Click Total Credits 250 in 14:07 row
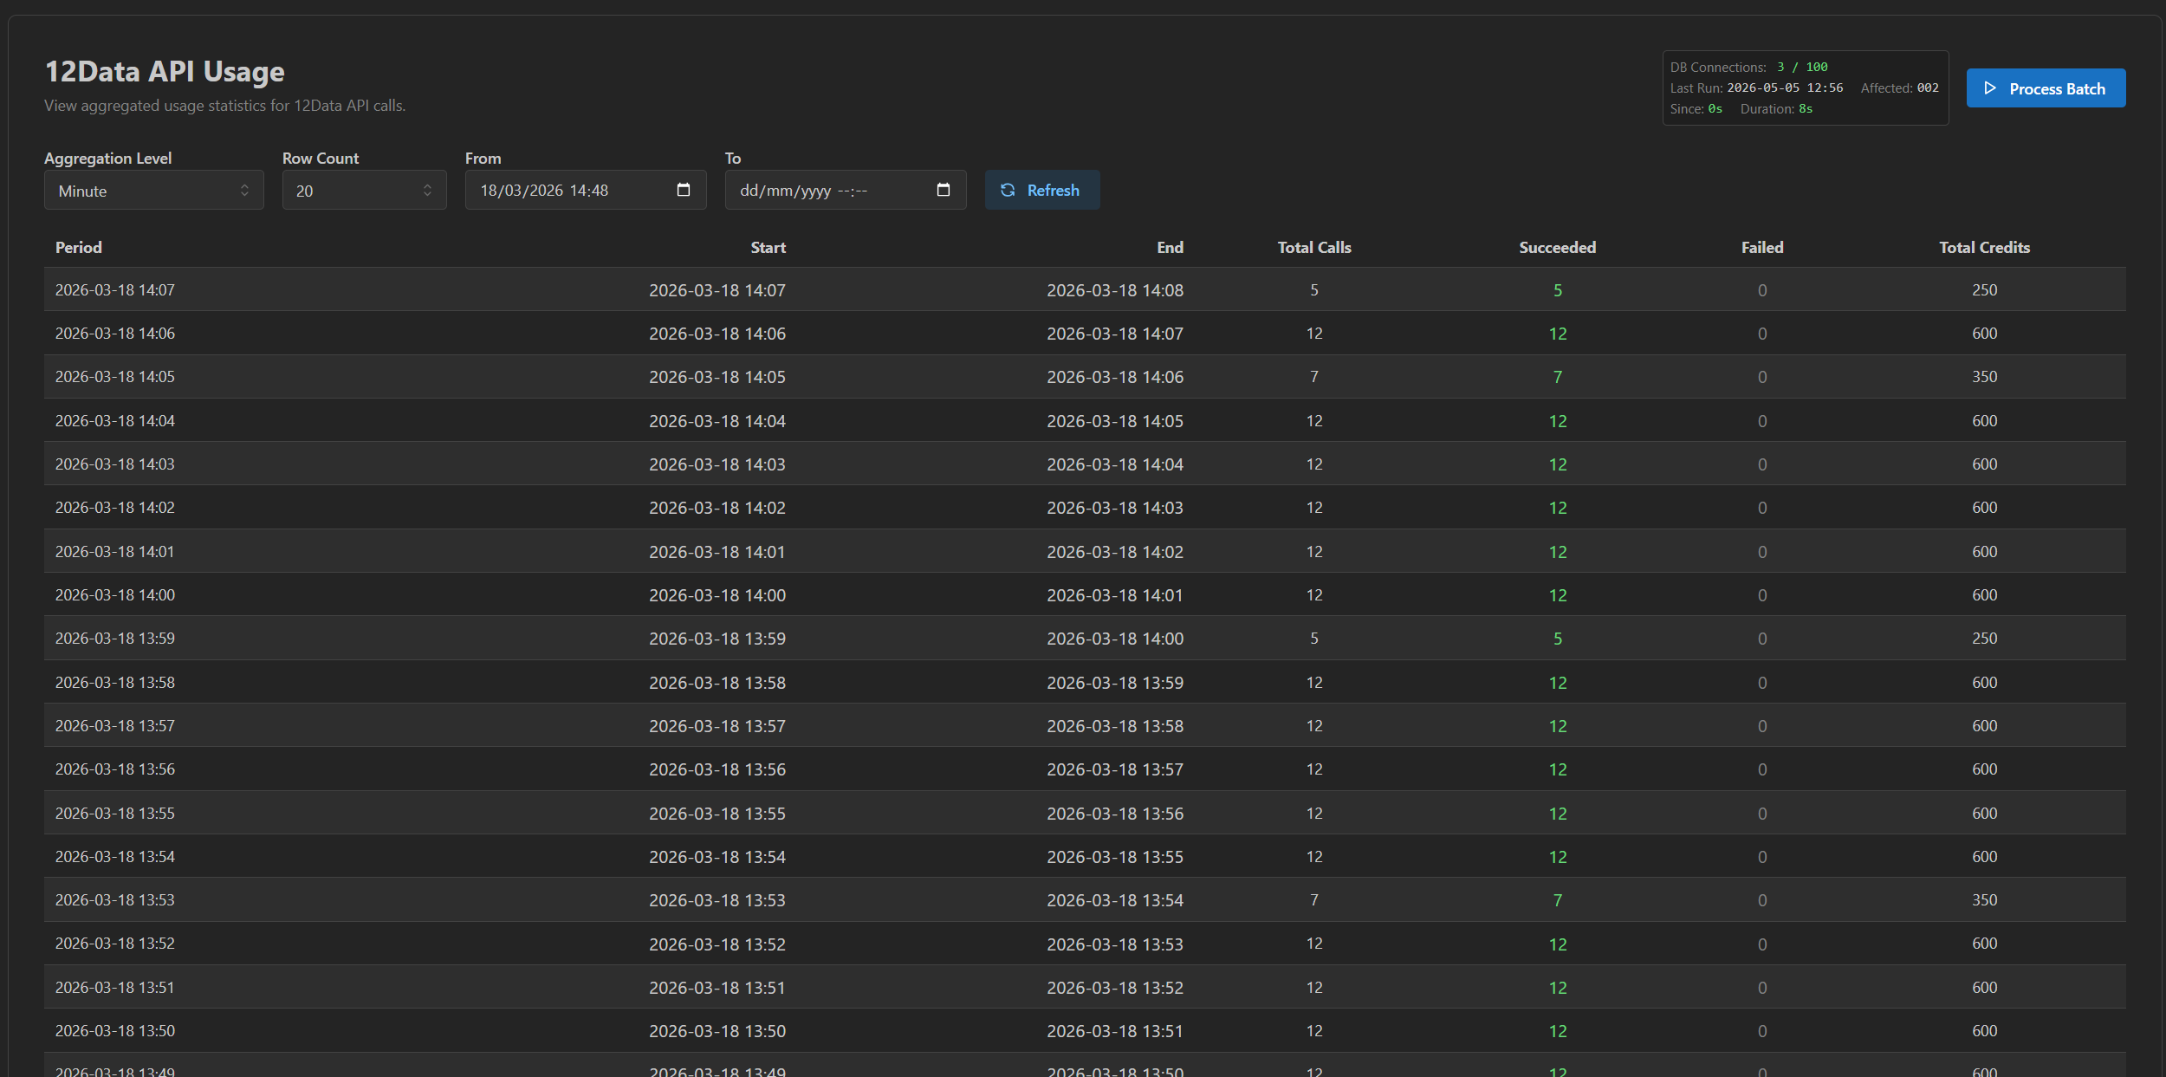The height and width of the screenshot is (1077, 2166). pyautogui.click(x=1984, y=290)
